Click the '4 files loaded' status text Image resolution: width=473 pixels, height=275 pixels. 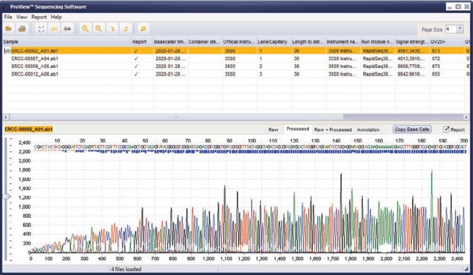pyautogui.click(x=126, y=269)
